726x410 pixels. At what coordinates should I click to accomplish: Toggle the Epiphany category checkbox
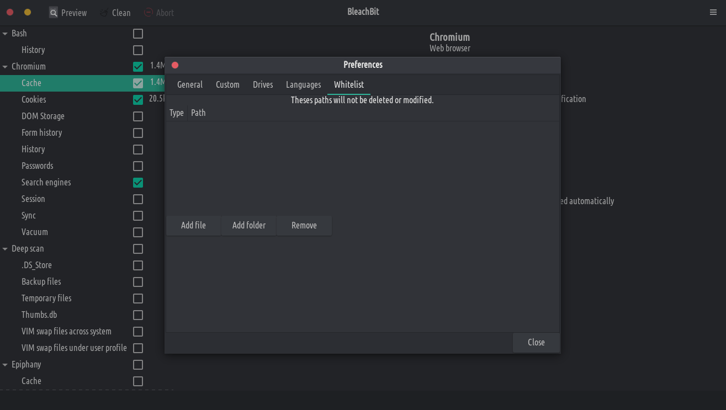tap(138, 365)
